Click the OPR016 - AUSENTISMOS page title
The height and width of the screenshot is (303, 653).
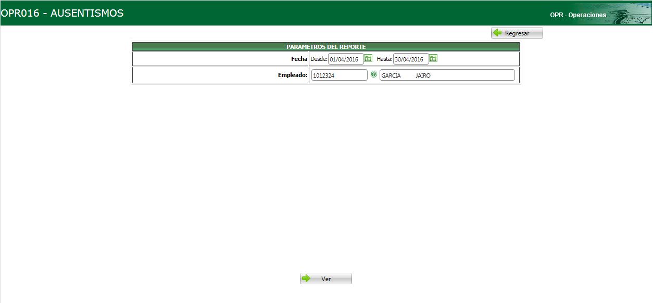coord(62,13)
